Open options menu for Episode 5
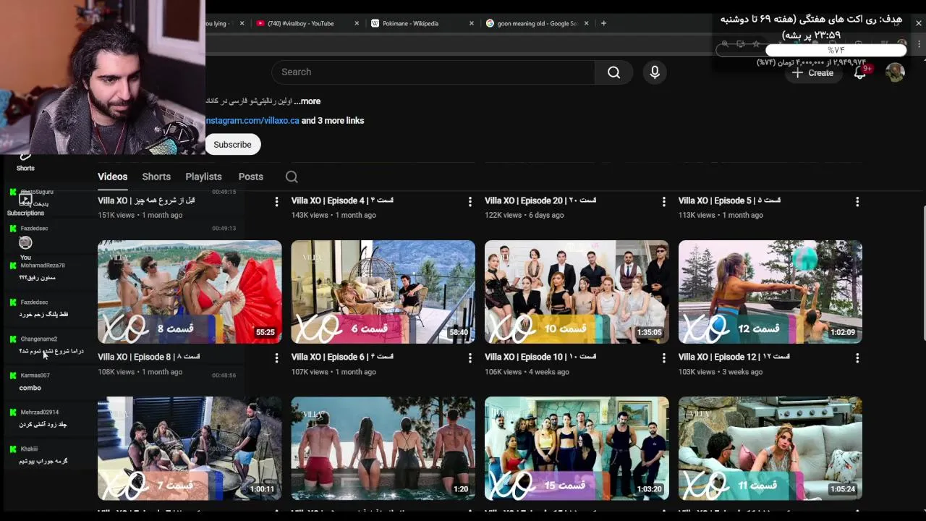The width and height of the screenshot is (926, 521). coord(857,202)
